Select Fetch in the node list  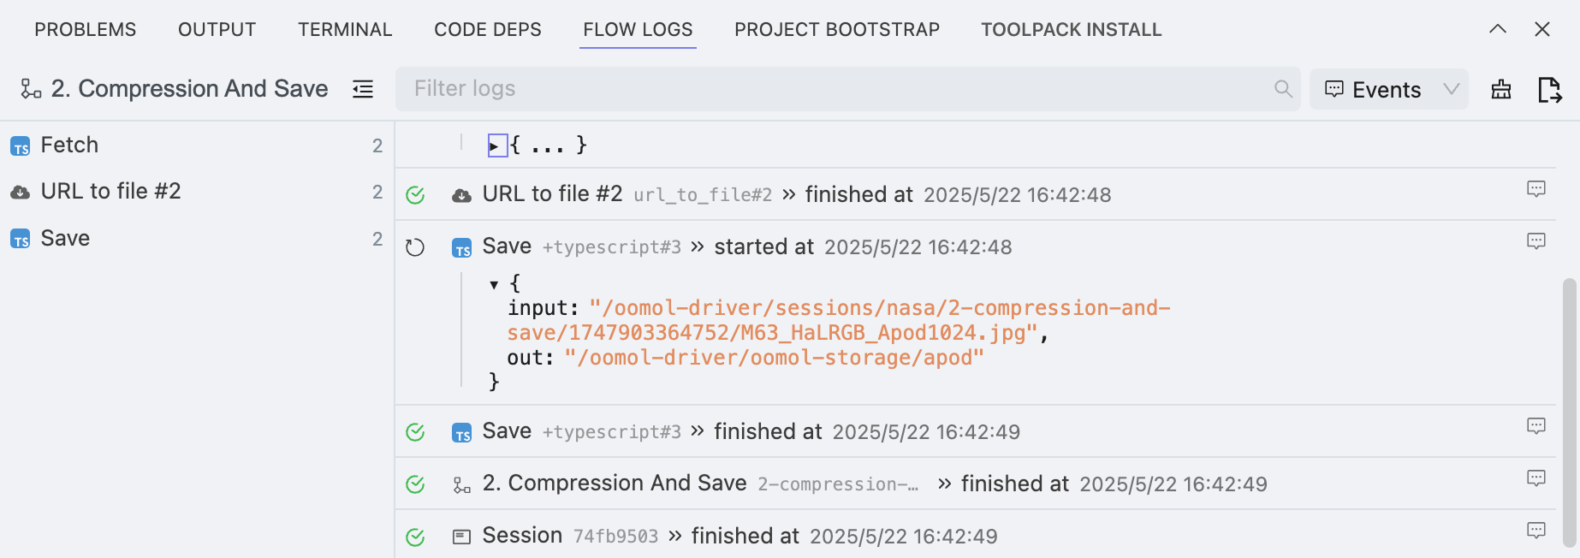(69, 145)
